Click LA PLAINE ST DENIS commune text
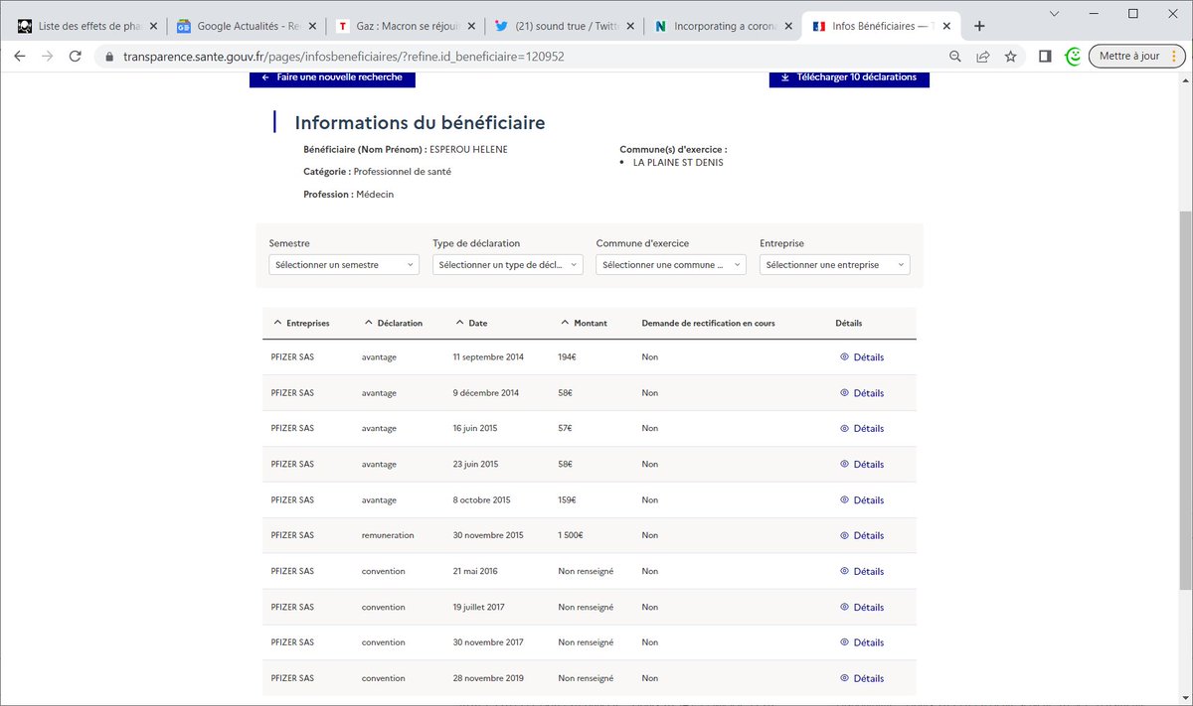 pos(678,163)
